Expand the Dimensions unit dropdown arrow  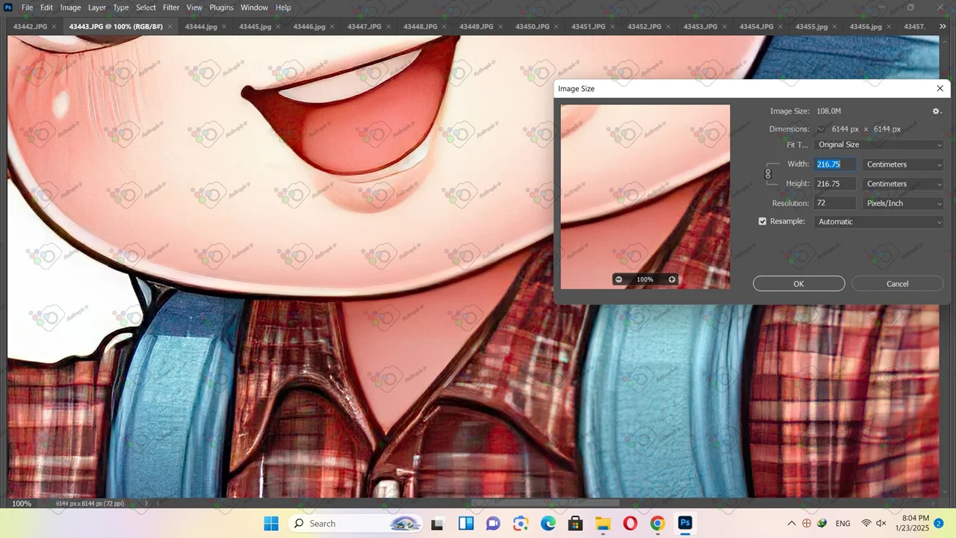click(x=821, y=129)
